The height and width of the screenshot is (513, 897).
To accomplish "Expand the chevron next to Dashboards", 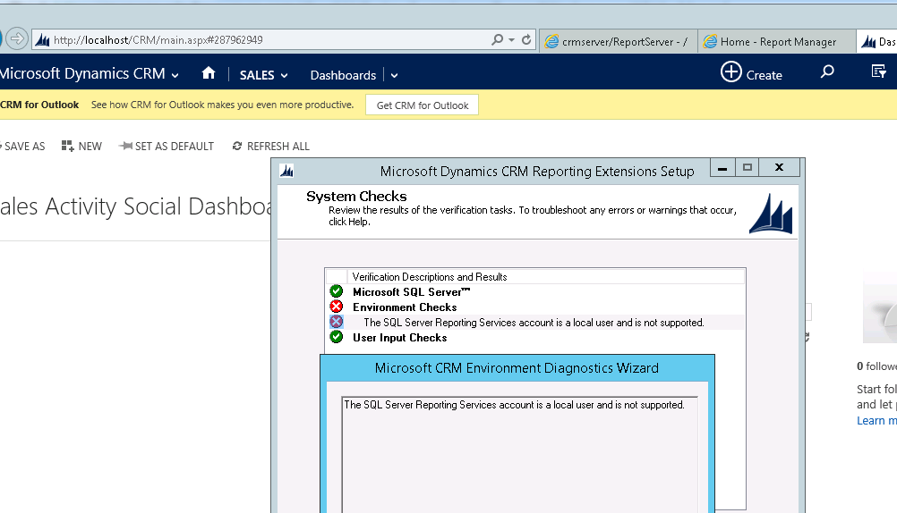I will click(394, 75).
